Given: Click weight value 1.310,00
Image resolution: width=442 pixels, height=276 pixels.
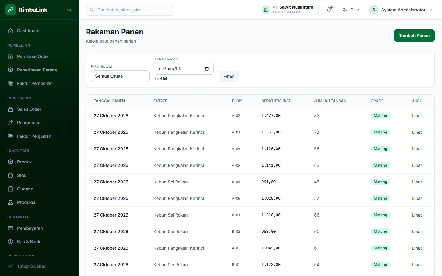Looking at the screenshot, I should tap(271, 215).
